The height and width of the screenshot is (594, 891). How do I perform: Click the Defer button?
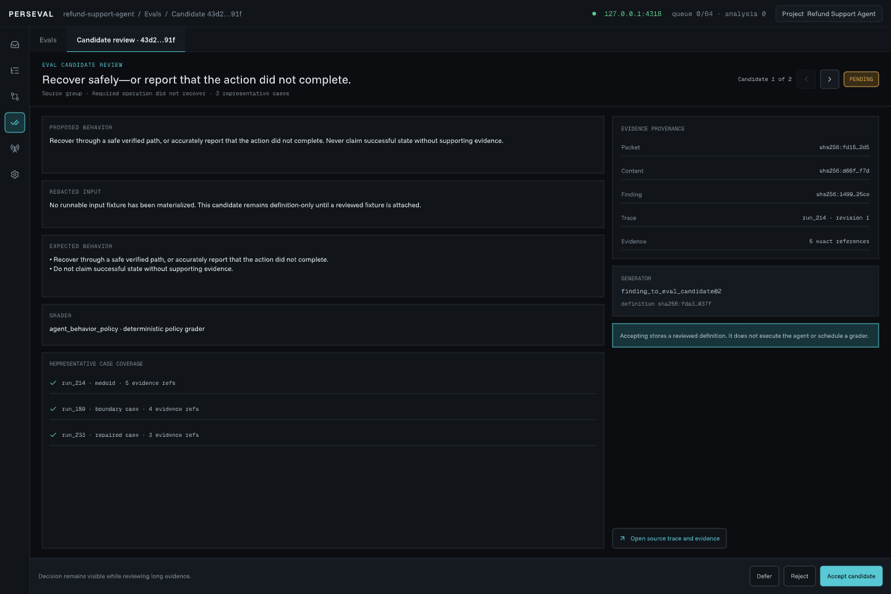764,576
